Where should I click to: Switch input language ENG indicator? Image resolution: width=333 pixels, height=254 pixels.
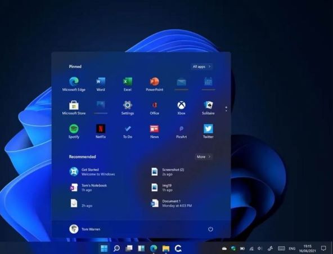[292, 248]
